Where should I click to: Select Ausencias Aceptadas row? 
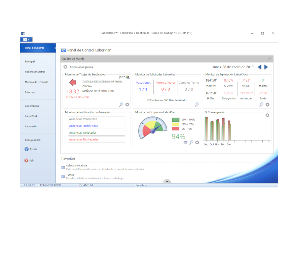(x=97, y=133)
